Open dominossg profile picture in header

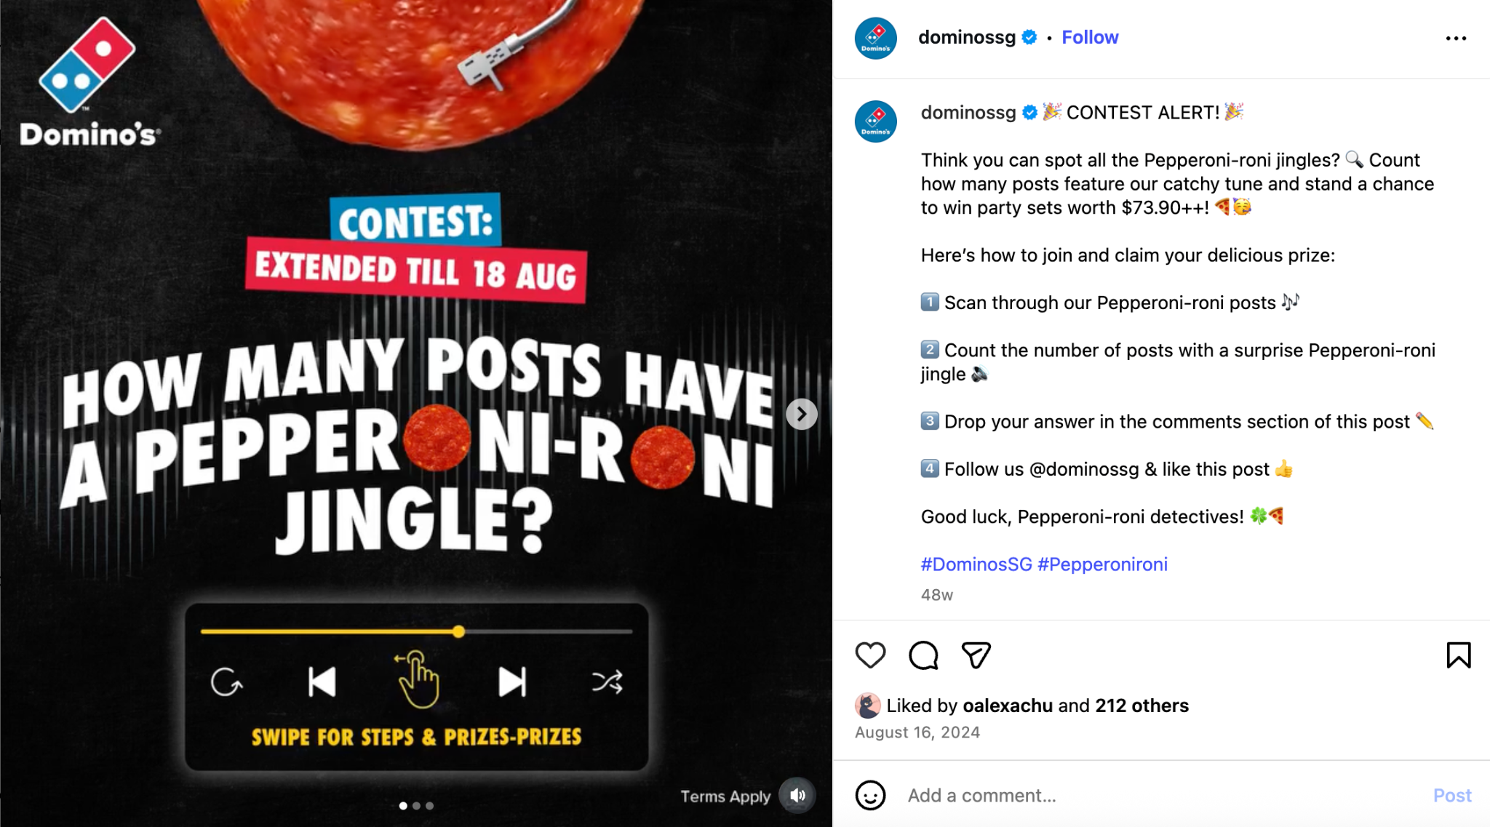875,38
